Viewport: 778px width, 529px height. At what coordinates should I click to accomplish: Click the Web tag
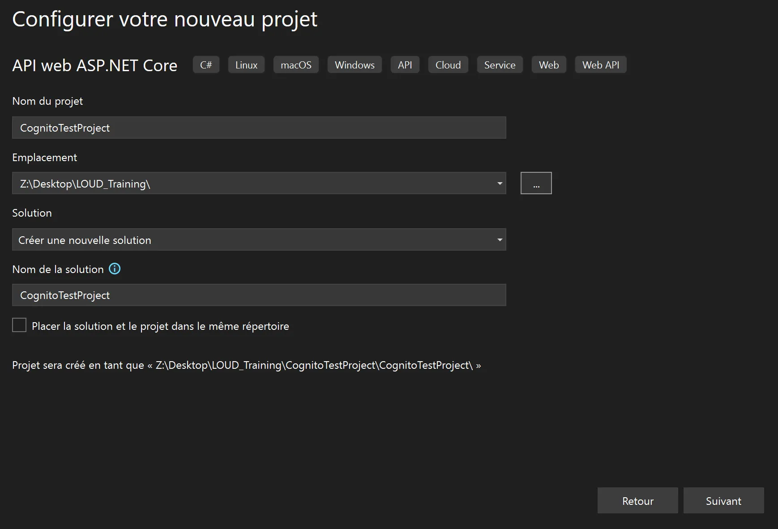(549, 65)
